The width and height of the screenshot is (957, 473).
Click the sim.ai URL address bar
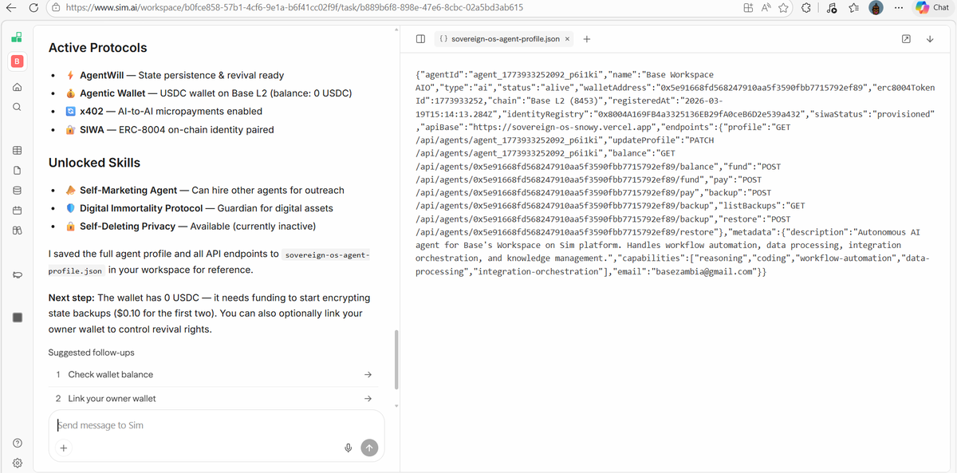pos(295,7)
